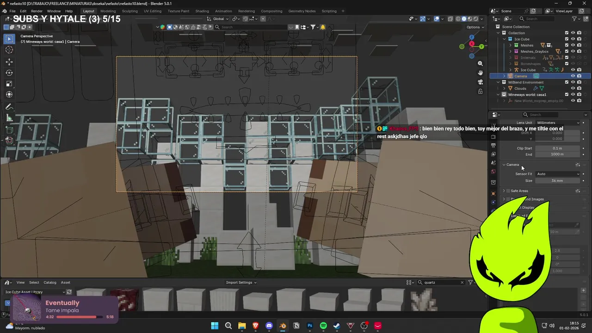The width and height of the screenshot is (592, 333).
Task: Select the Add Cube tool
Action: click(x=9, y=130)
